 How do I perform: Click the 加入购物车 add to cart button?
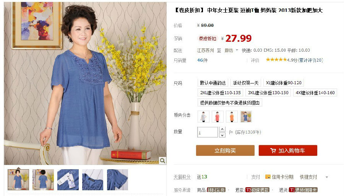(288, 150)
